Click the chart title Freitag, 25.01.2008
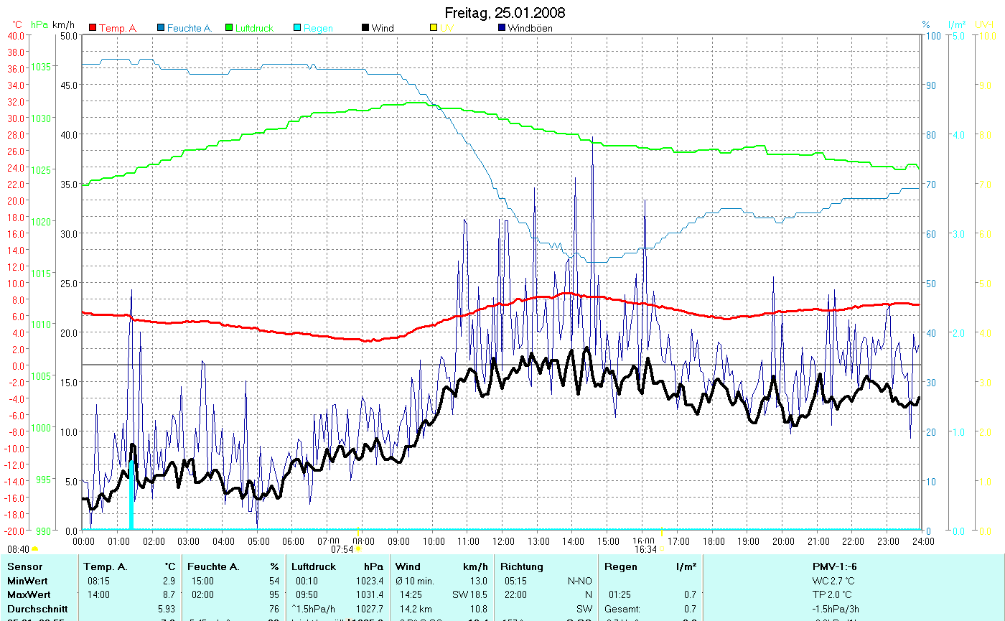 click(x=504, y=12)
